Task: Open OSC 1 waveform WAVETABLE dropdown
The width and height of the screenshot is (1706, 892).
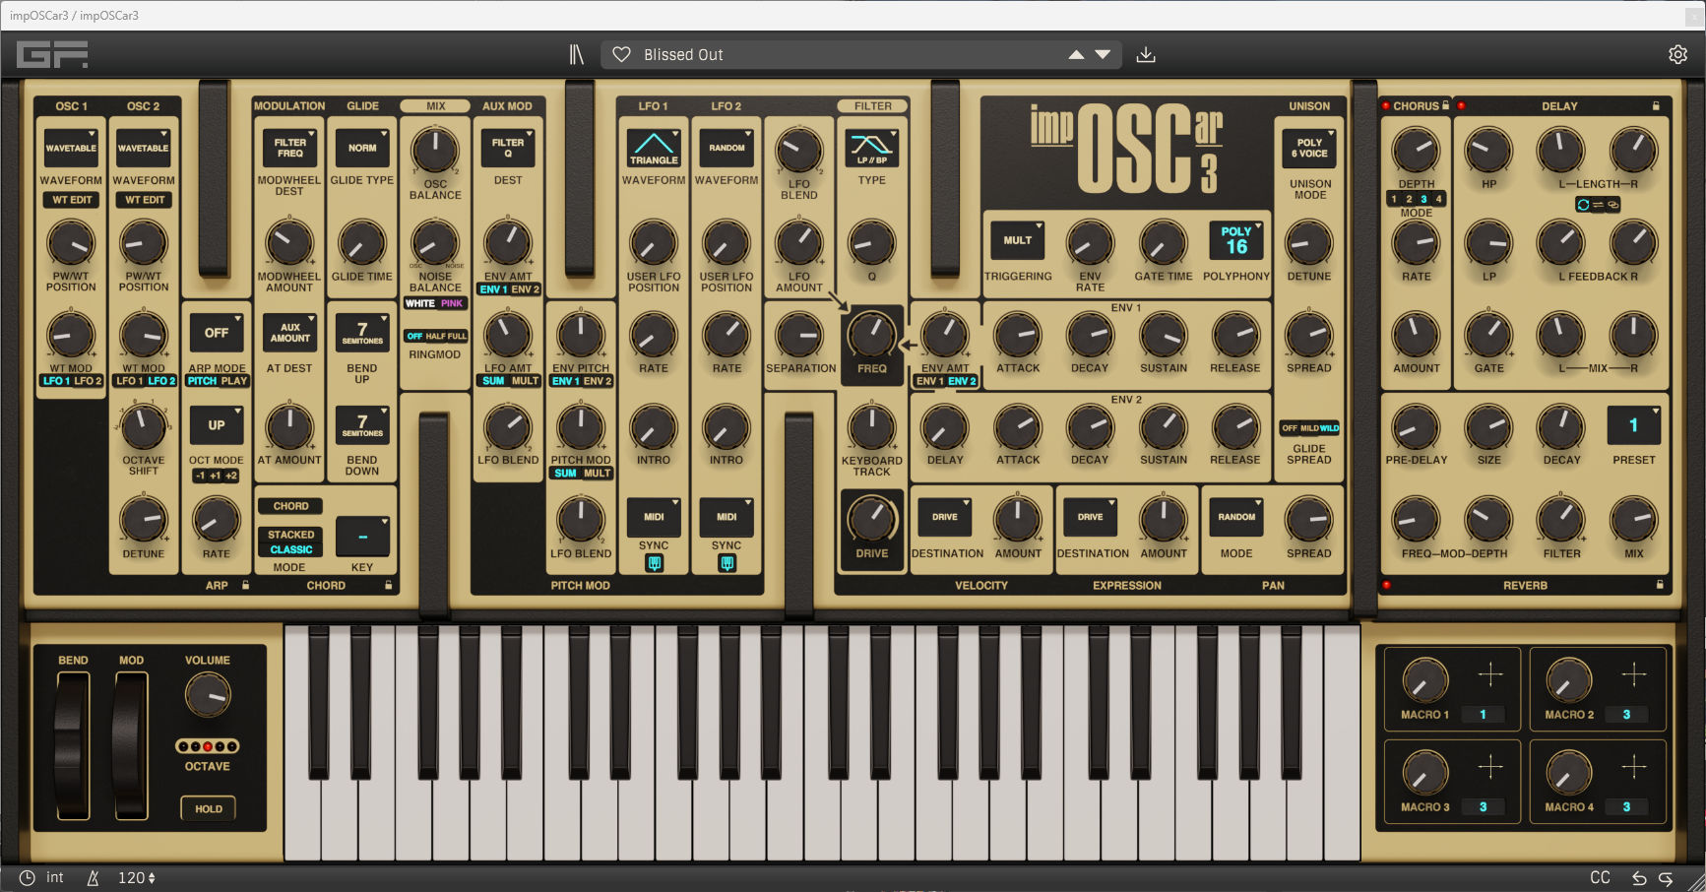Action: click(71, 148)
